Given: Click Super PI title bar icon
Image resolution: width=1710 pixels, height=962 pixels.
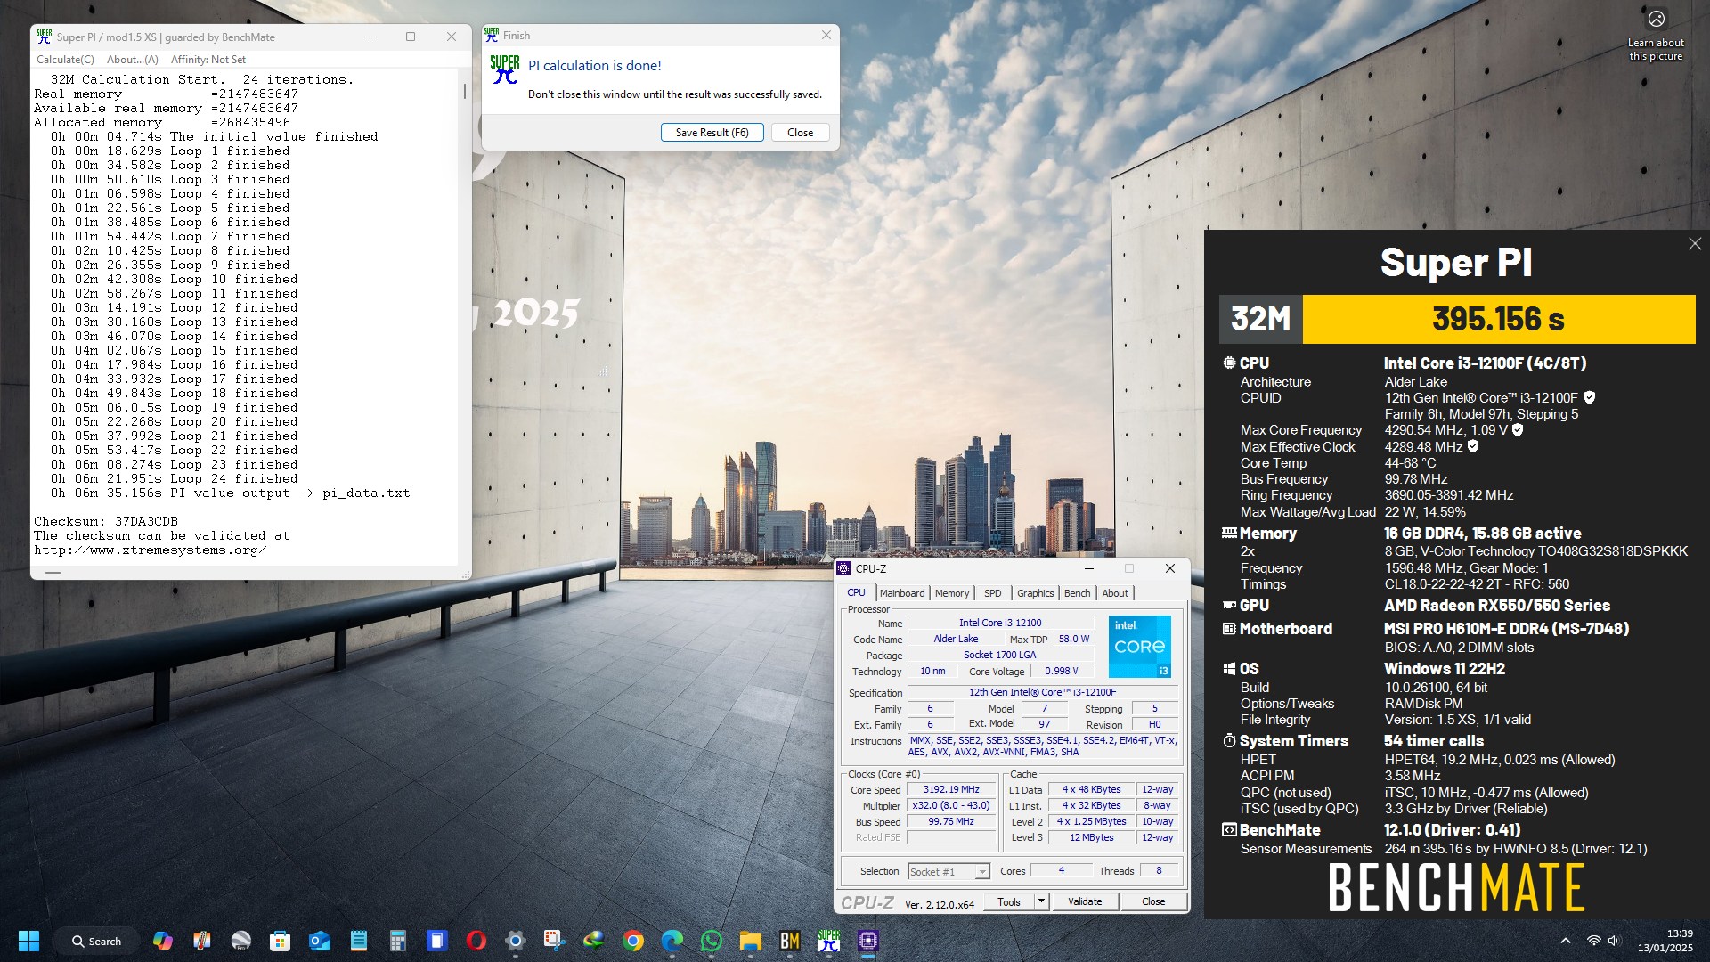Looking at the screenshot, I should point(44,37).
